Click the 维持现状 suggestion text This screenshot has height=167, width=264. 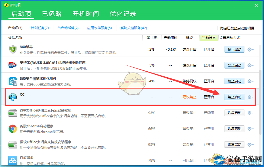pyautogui.click(x=189, y=81)
